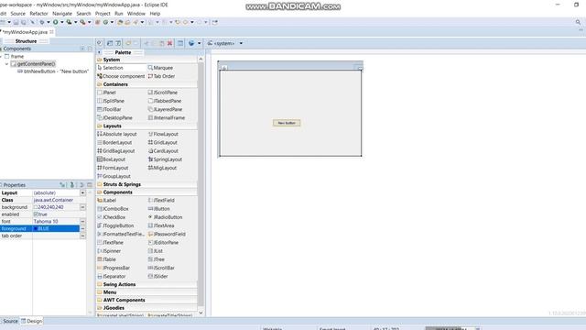This screenshot has width=586, height=330.
Task: Open the system look-and-feel dropdown
Action: 241,43
